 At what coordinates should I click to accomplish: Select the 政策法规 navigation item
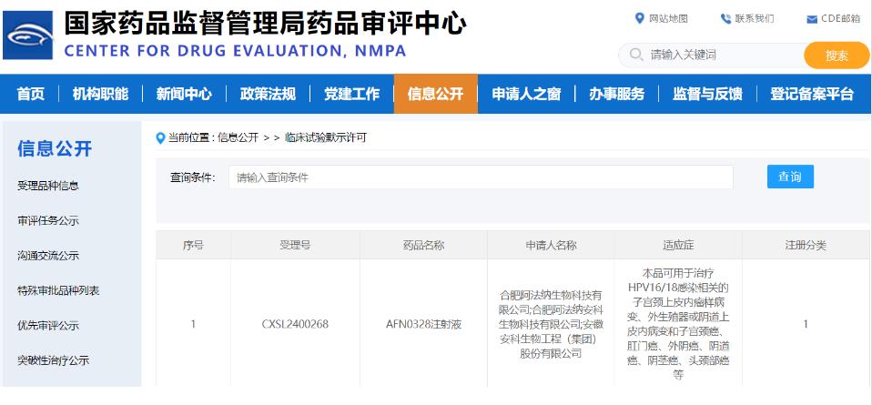[x=268, y=94]
